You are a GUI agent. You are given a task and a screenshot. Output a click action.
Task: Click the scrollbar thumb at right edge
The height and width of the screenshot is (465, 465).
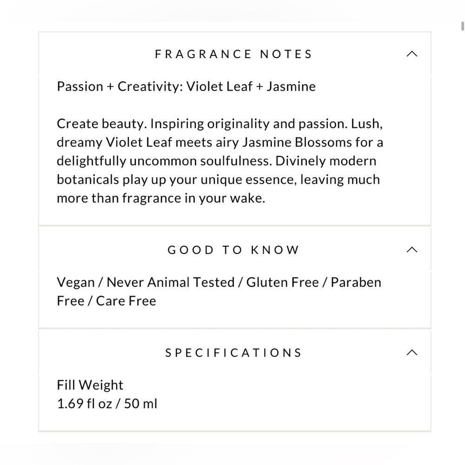tap(462, 26)
